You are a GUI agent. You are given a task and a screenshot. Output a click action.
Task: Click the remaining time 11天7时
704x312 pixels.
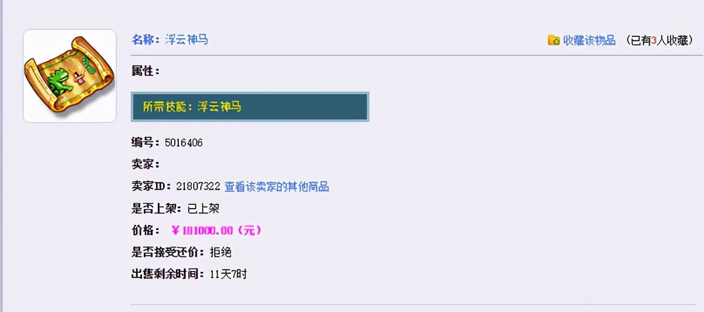(x=228, y=274)
